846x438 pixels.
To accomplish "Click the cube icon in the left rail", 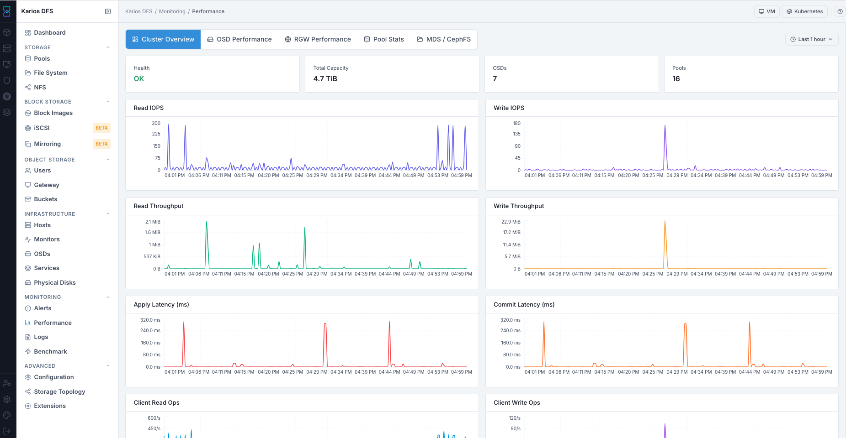I will (7, 32).
